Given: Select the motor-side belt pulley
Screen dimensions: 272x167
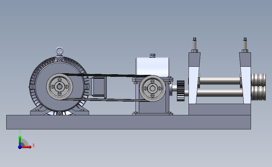Looking at the screenshot, I should tap(60, 86).
